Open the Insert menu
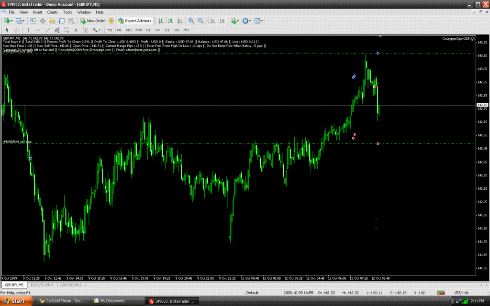The width and height of the screenshot is (490, 306). pos(37,12)
